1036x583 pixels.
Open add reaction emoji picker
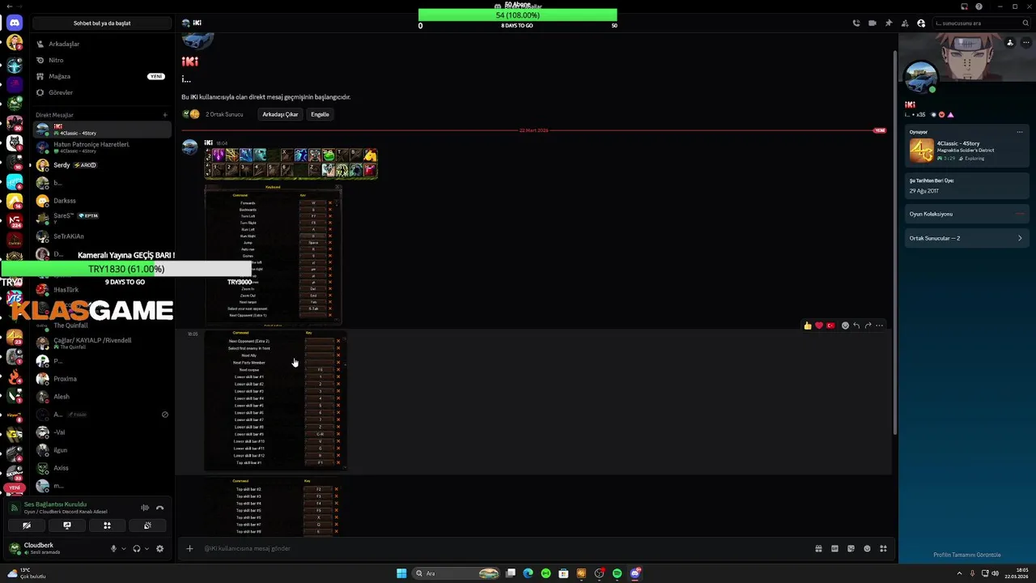[845, 326]
